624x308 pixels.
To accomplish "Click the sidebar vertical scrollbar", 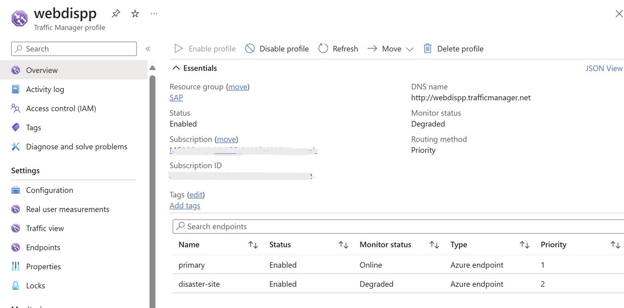I will click(x=152, y=180).
